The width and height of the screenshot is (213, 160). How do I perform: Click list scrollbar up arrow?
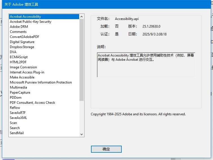(x=81, y=17)
